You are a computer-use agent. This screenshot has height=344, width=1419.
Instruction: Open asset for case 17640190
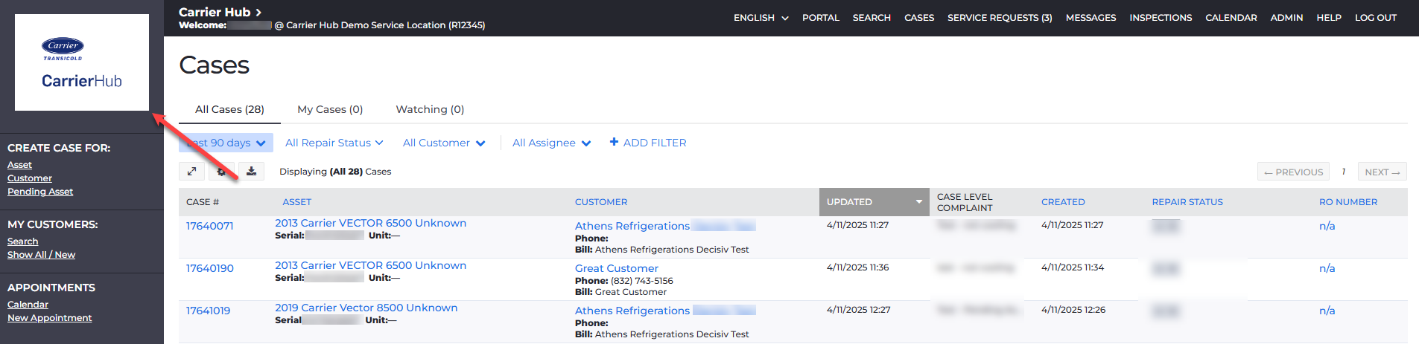pyautogui.click(x=370, y=265)
